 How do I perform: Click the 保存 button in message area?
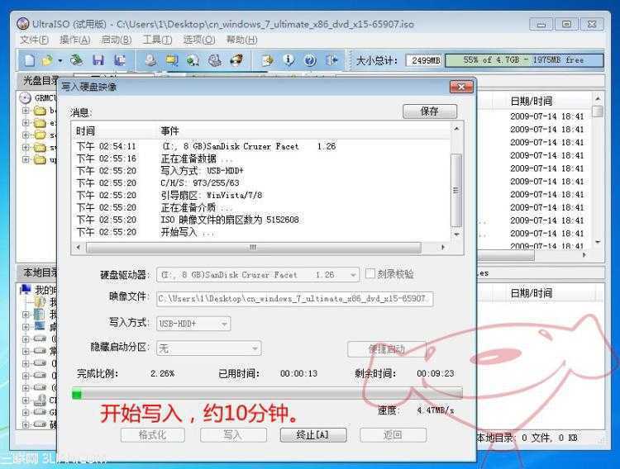430,111
